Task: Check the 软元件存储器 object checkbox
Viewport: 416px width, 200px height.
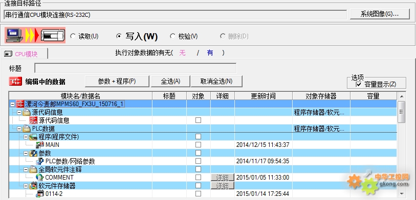Action: (x=198, y=185)
